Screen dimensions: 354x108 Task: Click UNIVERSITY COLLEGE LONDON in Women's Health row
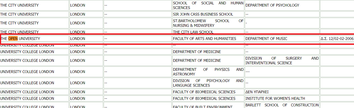coord(34,98)
